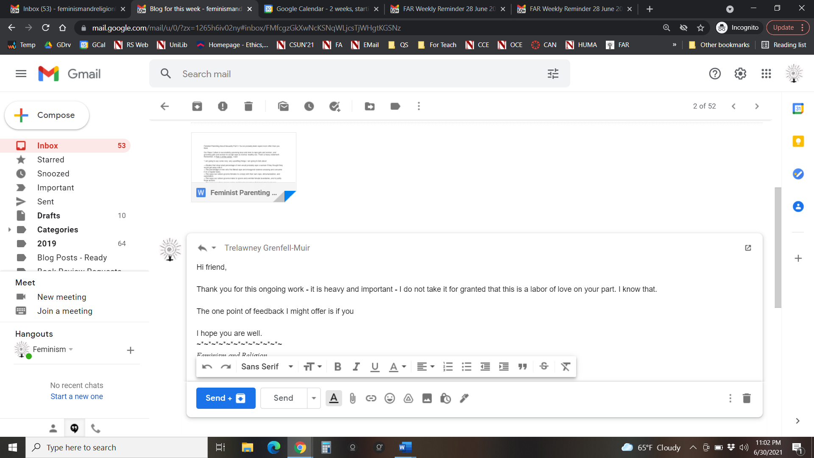
Task: Click the Insert photo icon
Action: click(427, 398)
